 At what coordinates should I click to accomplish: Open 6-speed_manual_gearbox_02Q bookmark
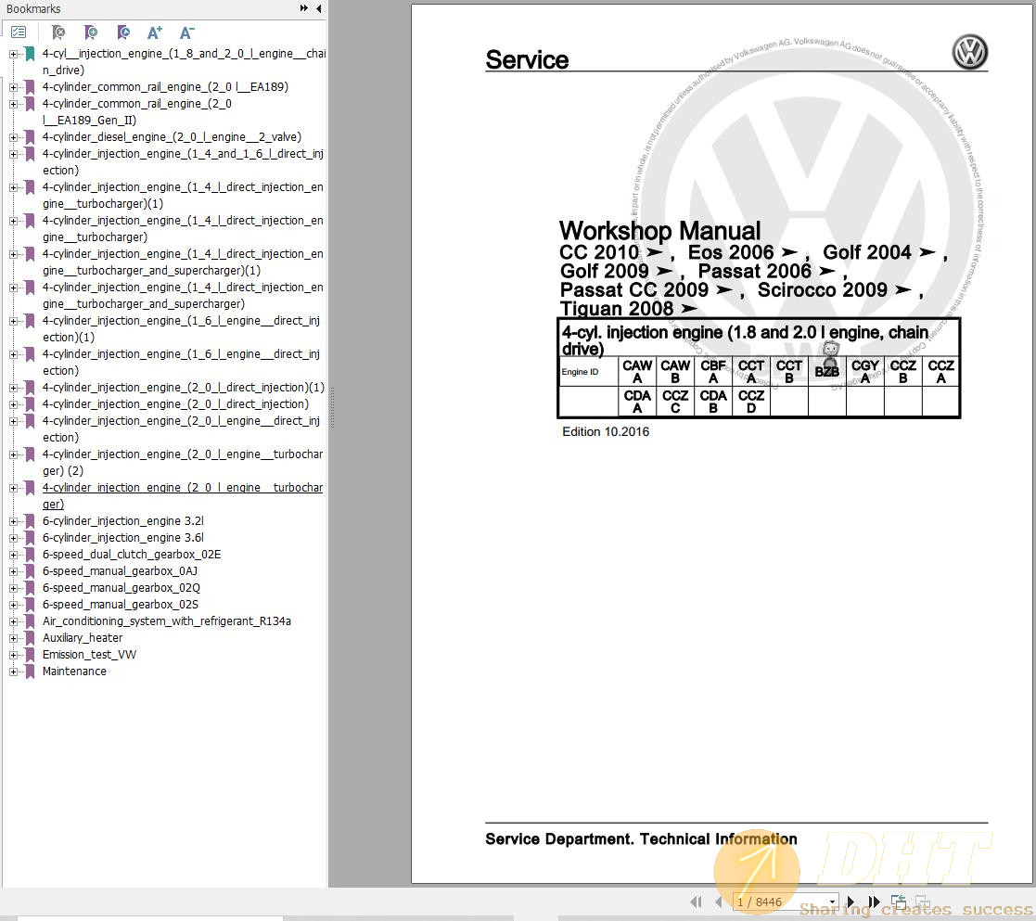[121, 587]
